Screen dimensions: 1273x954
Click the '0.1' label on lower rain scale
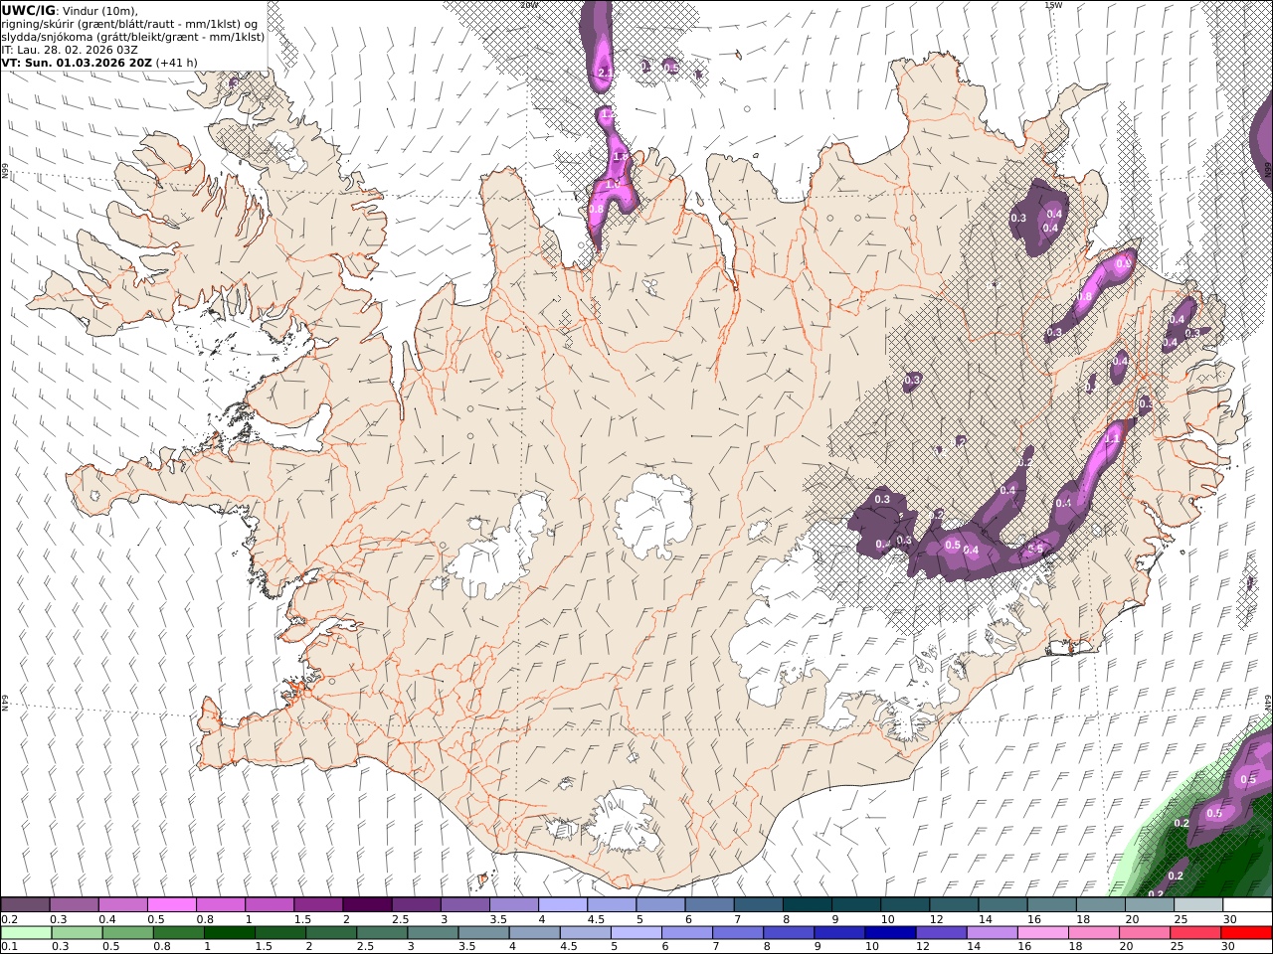click(x=9, y=947)
